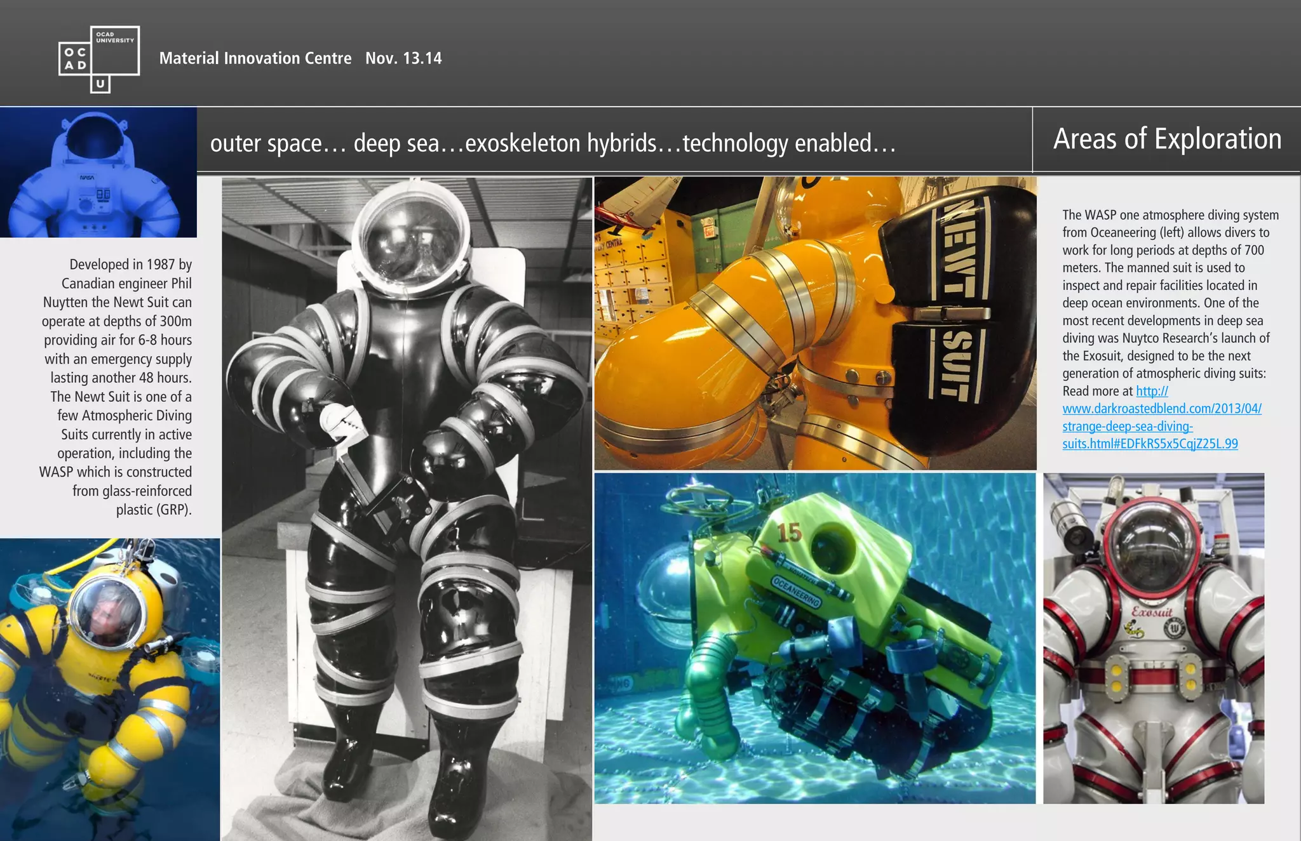Click the 'Areas of Exploration' heading
Viewport: 1301px width, 841px height.
tap(1167, 139)
